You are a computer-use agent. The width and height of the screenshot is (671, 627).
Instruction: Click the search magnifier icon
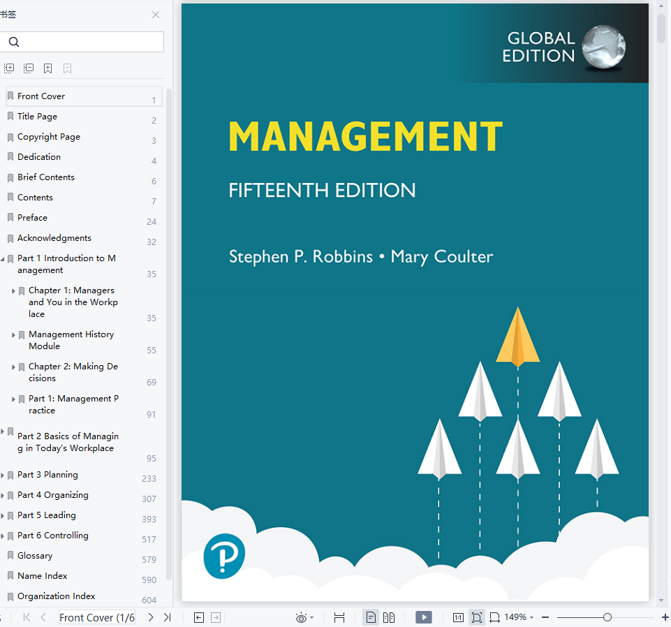click(14, 42)
